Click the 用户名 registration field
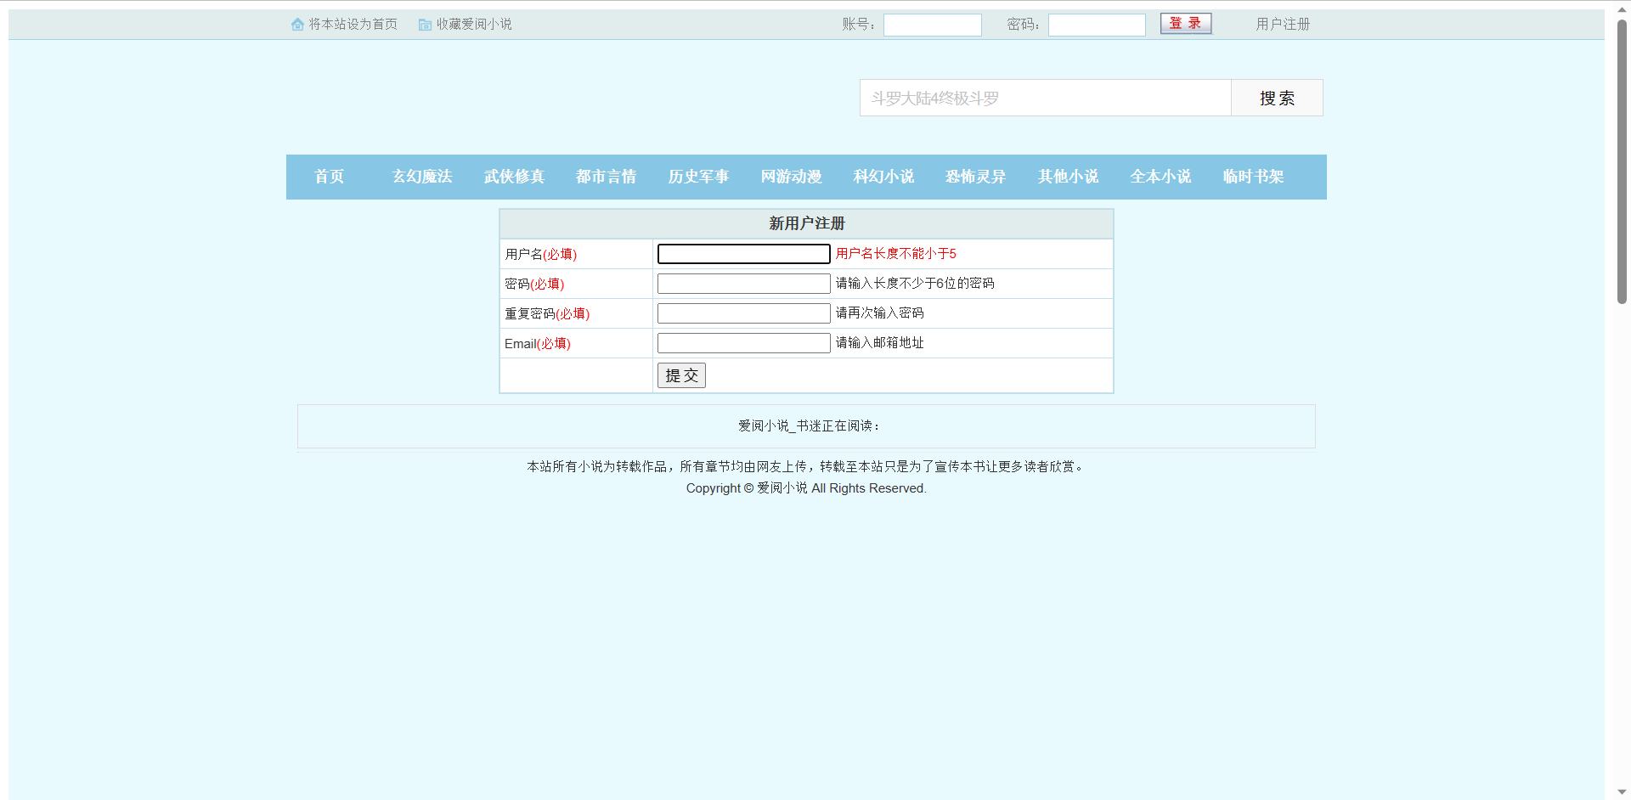Viewport: 1631px width, 800px height. [x=744, y=254]
